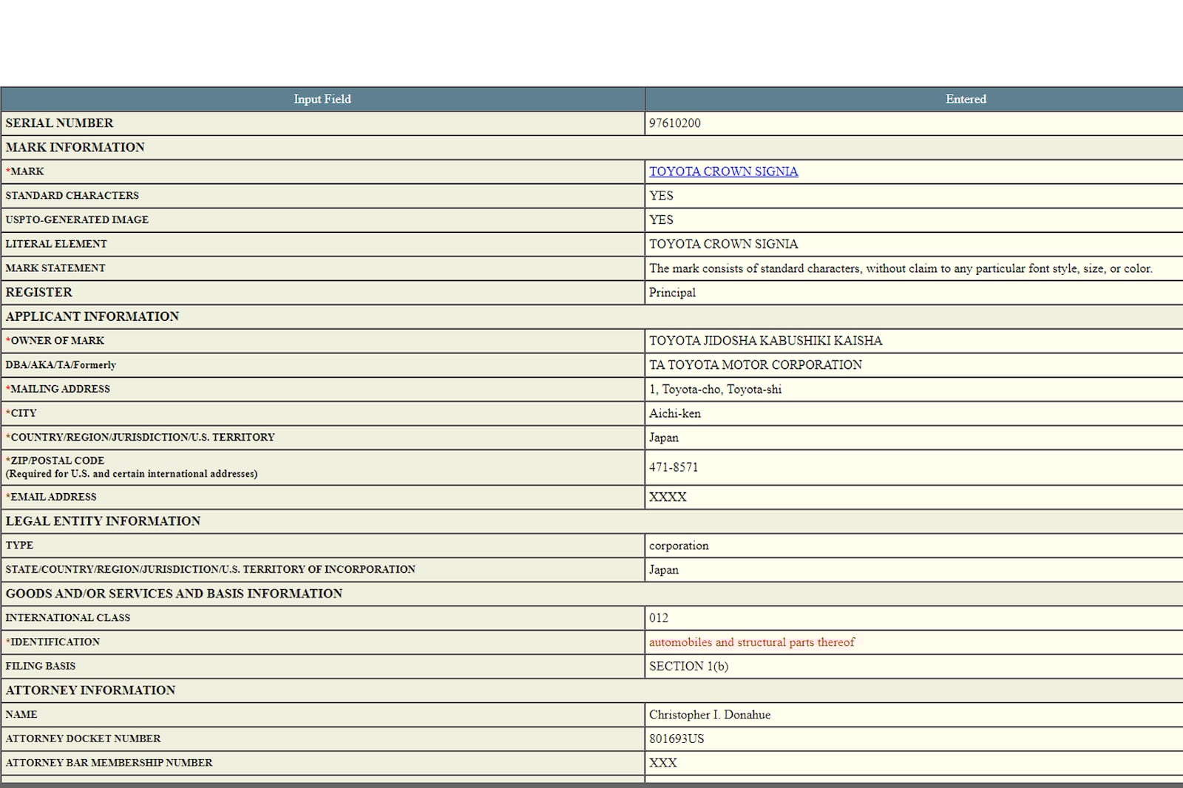Click the *CITY label

(21, 413)
